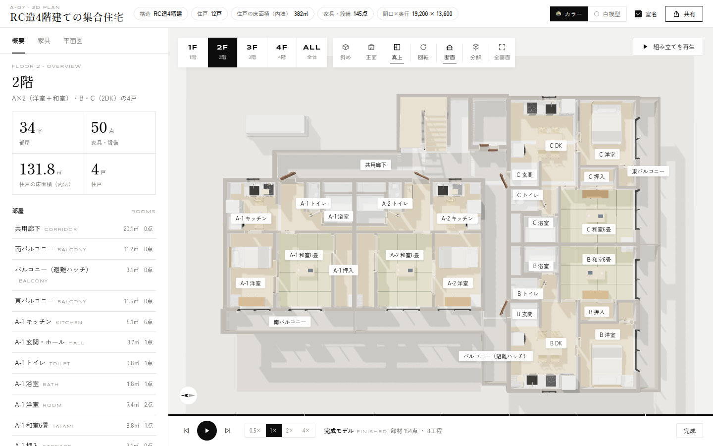Select A-1 浴室 row in room list
Image resolution: width=713 pixels, height=446 pixels.
coord(84,384)
